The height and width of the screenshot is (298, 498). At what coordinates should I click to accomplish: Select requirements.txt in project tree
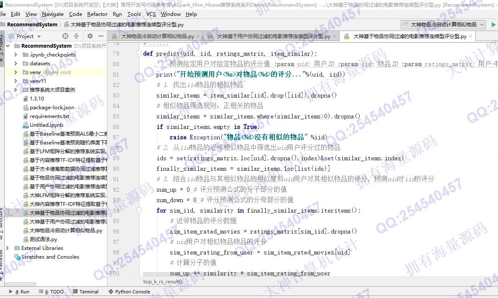tap(49, 116)
